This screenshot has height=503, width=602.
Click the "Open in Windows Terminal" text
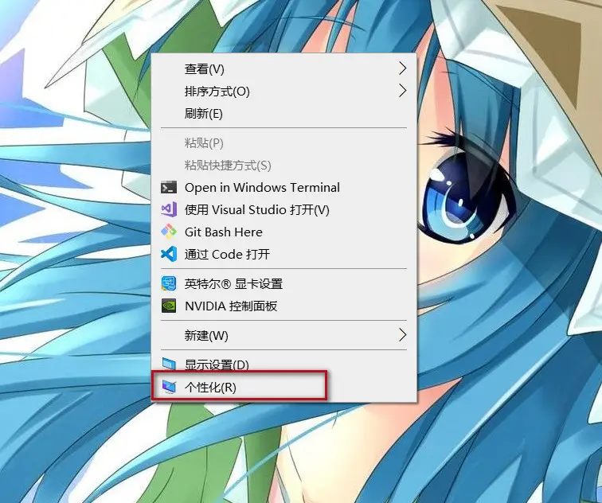click(x=262, y=188)
